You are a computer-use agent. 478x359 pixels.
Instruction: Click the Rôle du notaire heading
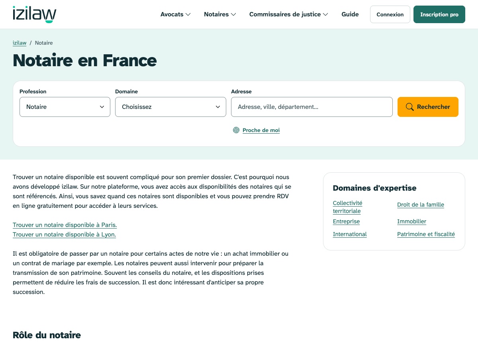point(47,335)
